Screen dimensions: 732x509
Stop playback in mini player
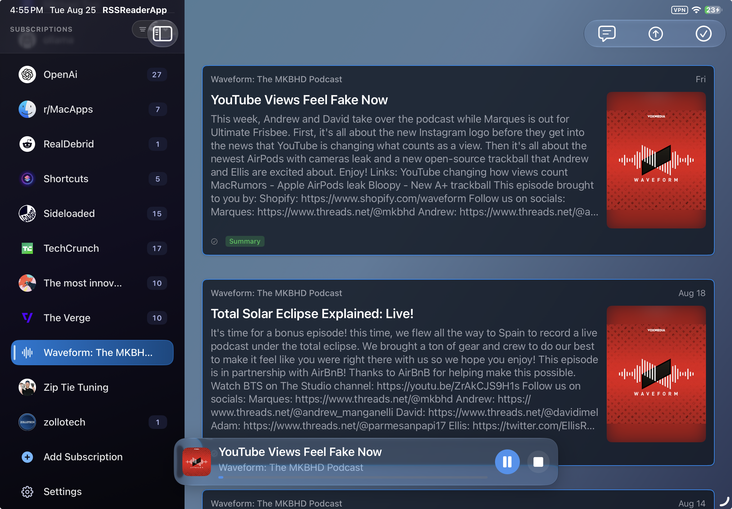[x=538, y=462]
